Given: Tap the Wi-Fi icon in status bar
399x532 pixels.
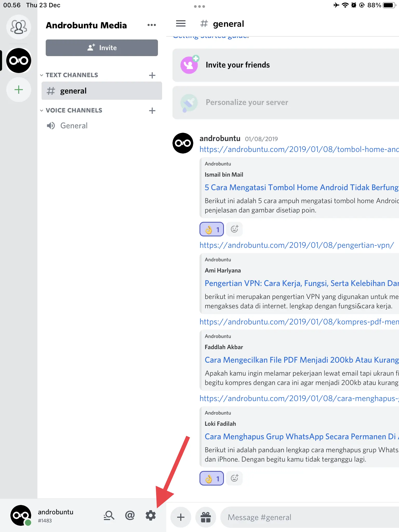Looking at the screenshot, I should pos(345,5).
